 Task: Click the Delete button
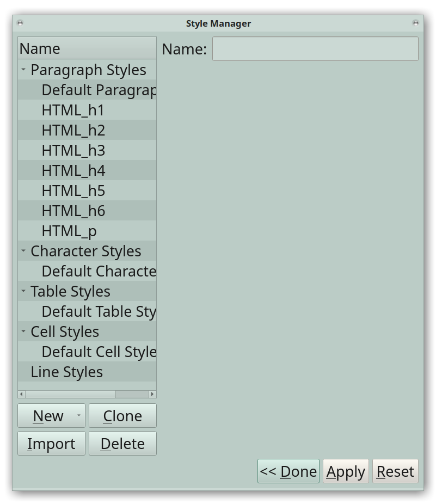pos(122,444)
